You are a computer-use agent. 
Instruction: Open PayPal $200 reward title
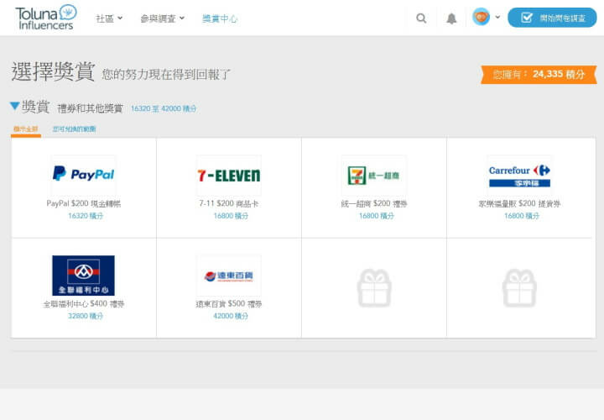click(84, 203)
